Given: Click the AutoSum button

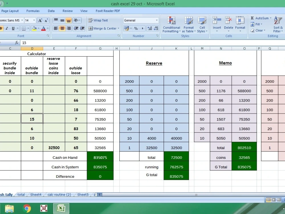Looking at the screenshot, I should [260, 18].
